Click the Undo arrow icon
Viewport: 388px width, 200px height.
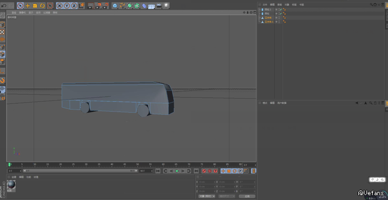[x=4, y=5]
